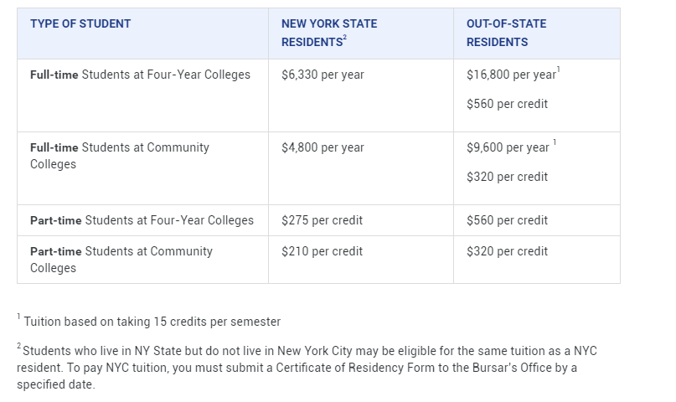Click the "TYPE OF STUDENT" column header
676x402 pixels.
pyautogui.click(x=80, y=24)
